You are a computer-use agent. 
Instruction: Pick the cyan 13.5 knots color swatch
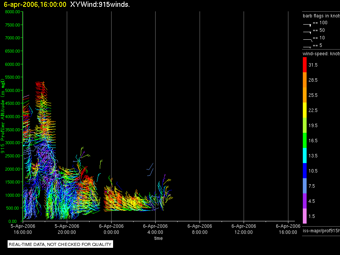click(304, 155)
